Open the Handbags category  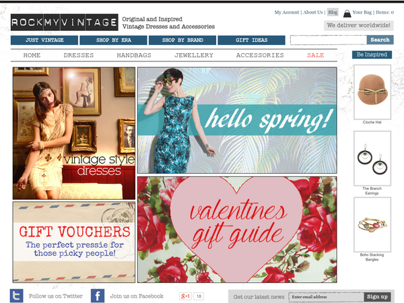tap(134, 55)
